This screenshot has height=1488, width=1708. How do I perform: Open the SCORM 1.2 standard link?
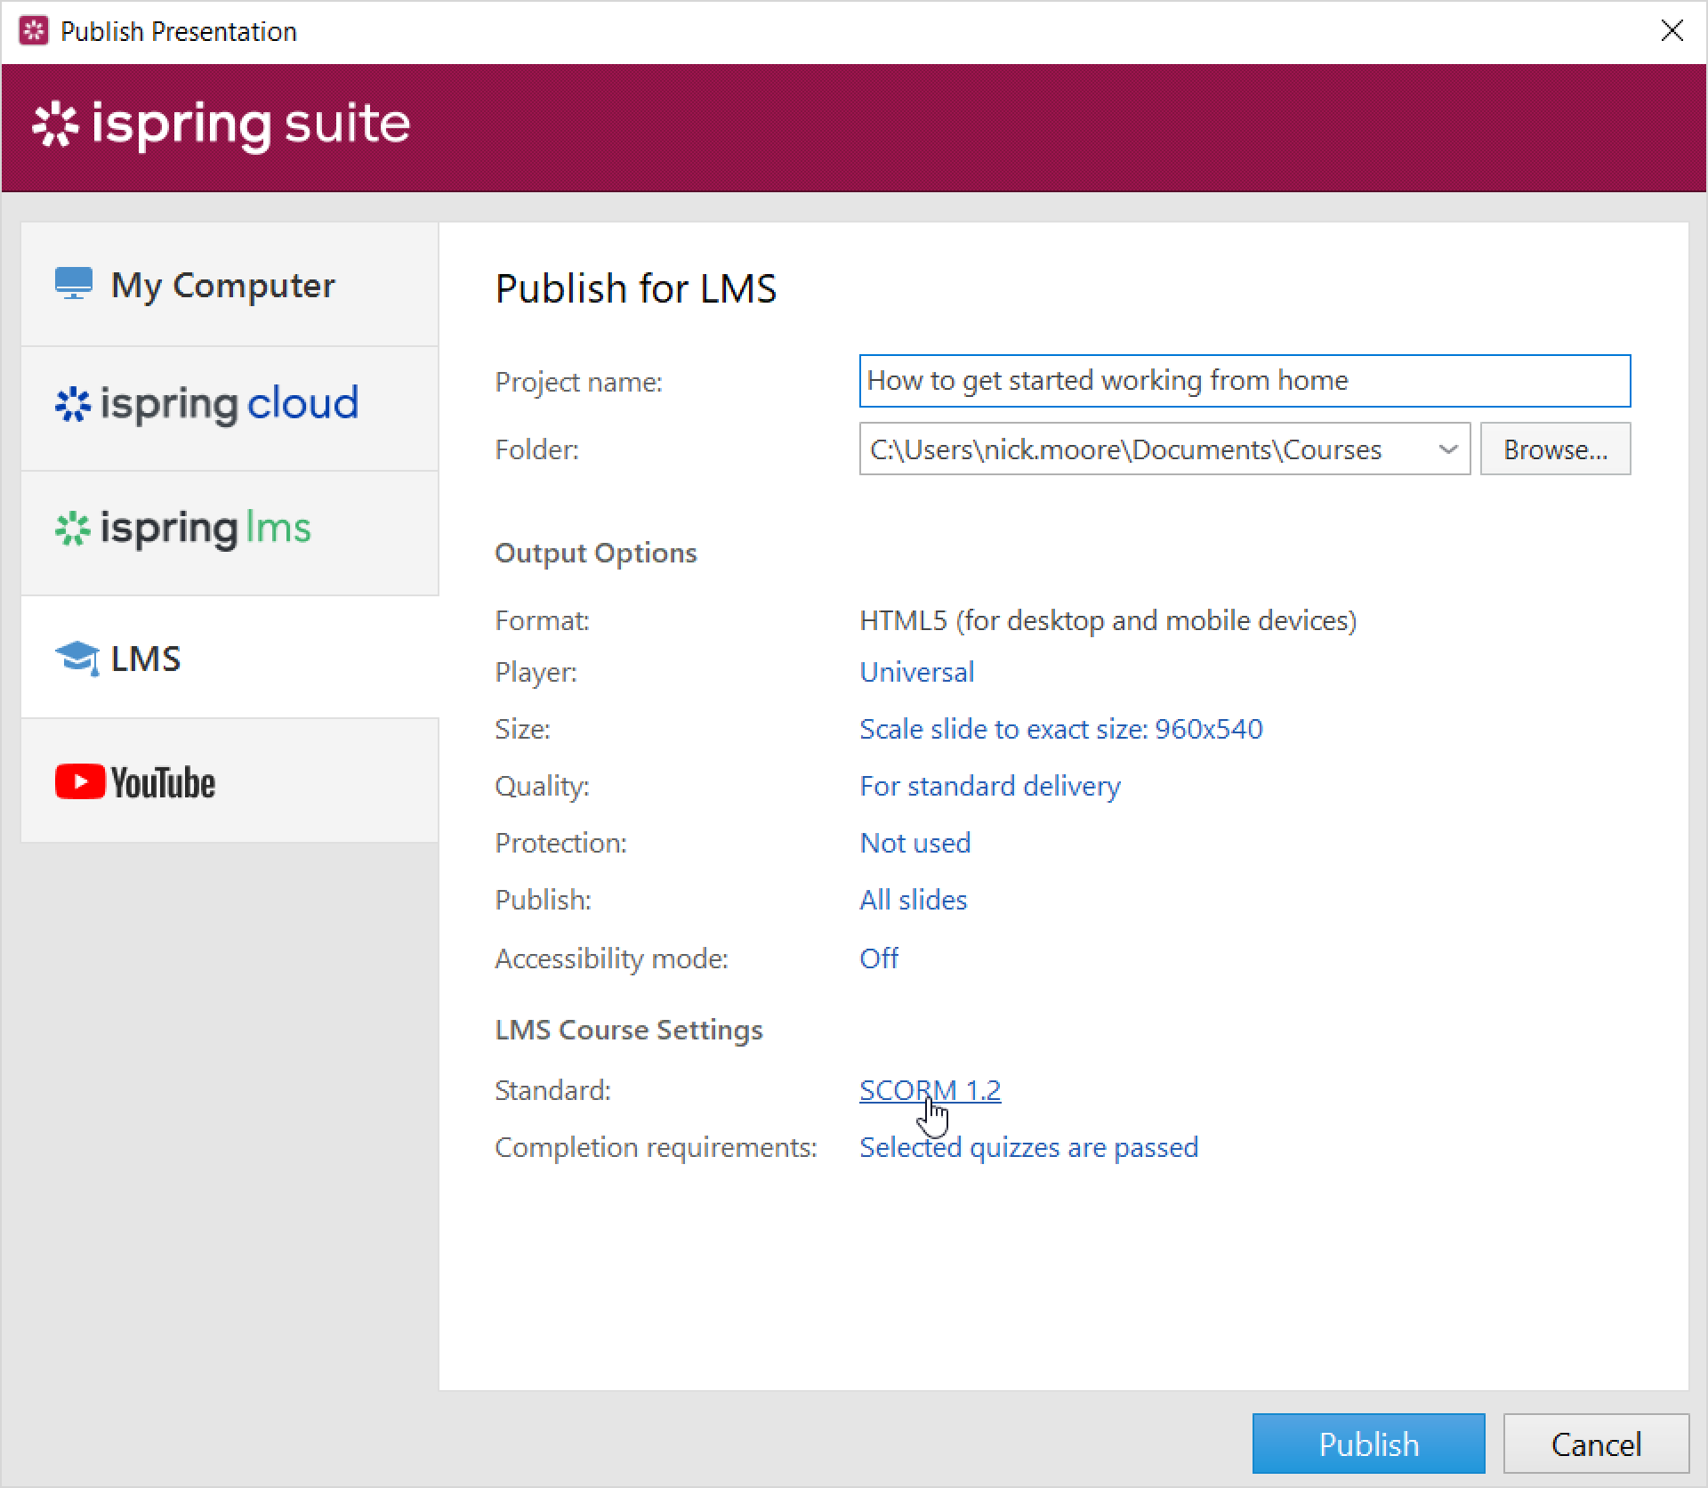click(x=930, y=1090)
